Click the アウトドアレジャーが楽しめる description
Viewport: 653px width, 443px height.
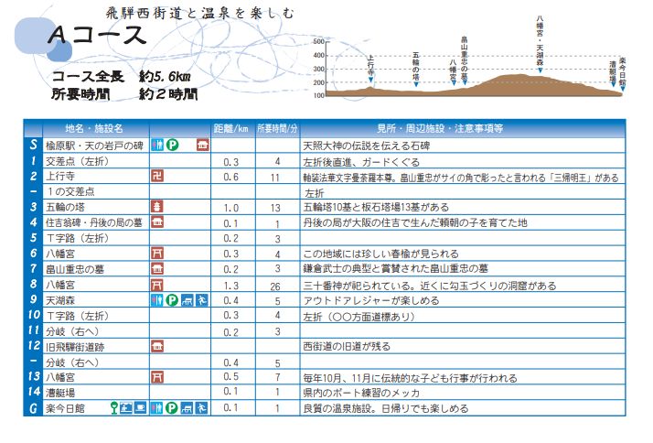tap(371, 300)
